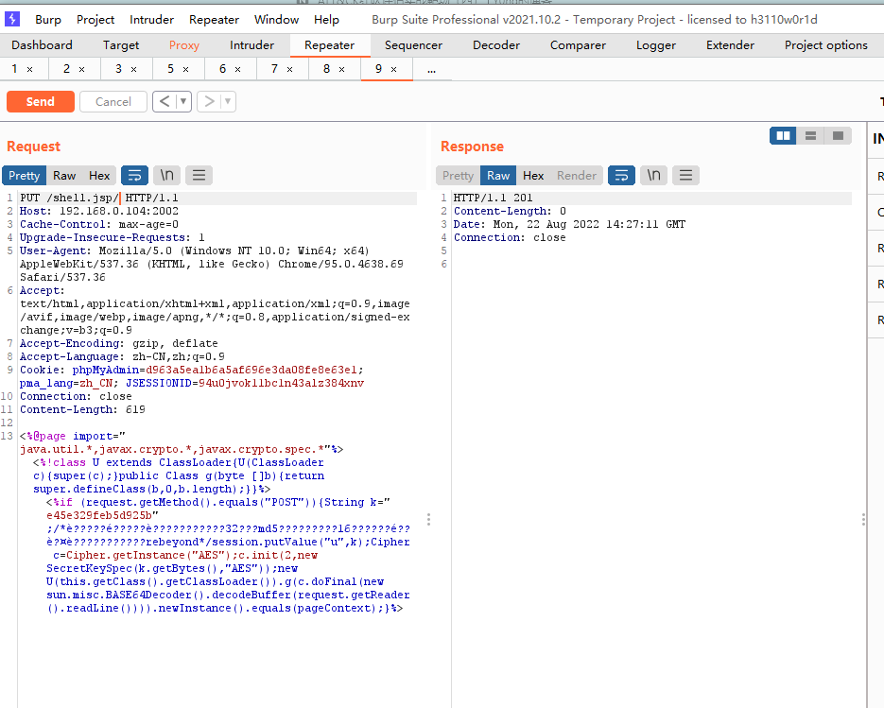Click the Cancel button

(x=113, y=101)
